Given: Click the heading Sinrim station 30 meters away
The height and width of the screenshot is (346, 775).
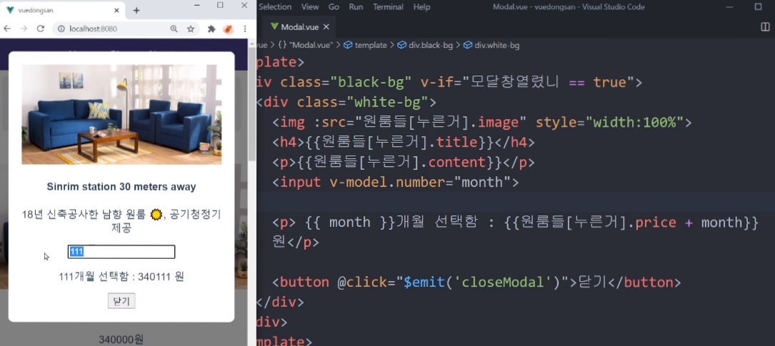Looking at the screenshot, I should pos(121,187).
